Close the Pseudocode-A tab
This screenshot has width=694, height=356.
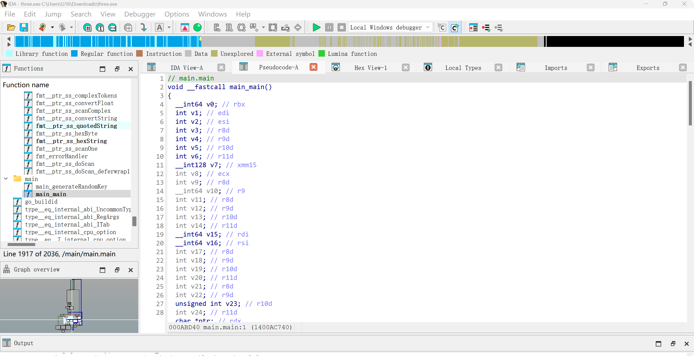pos(314,67)
